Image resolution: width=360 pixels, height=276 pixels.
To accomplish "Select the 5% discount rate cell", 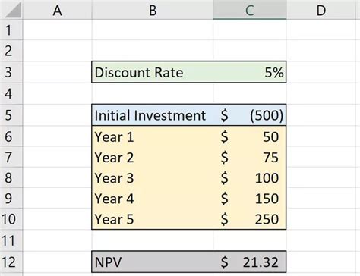I will 250,72.
